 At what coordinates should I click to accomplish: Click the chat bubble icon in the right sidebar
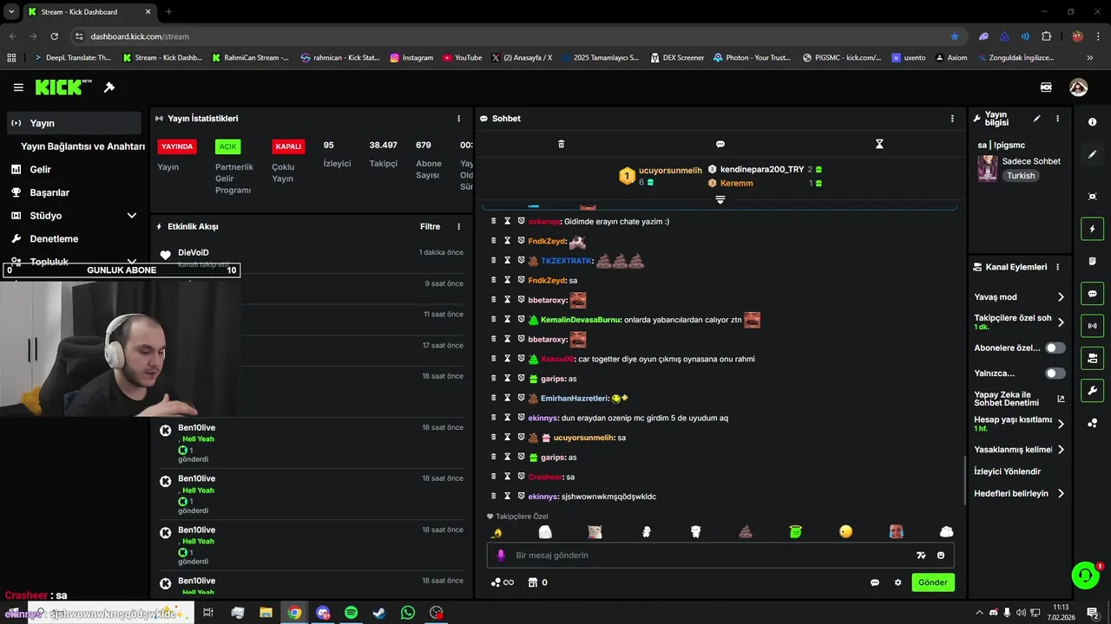pyautogui.click(x=1092, y=294)
